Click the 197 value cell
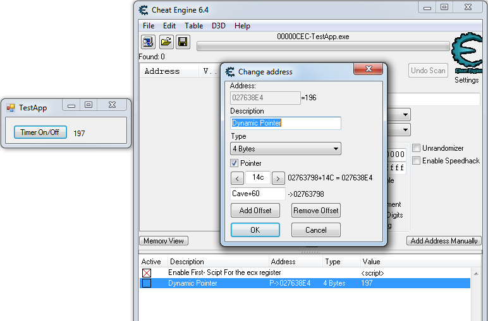The width and height of the screenshot is (488, 321). [367, 283]
